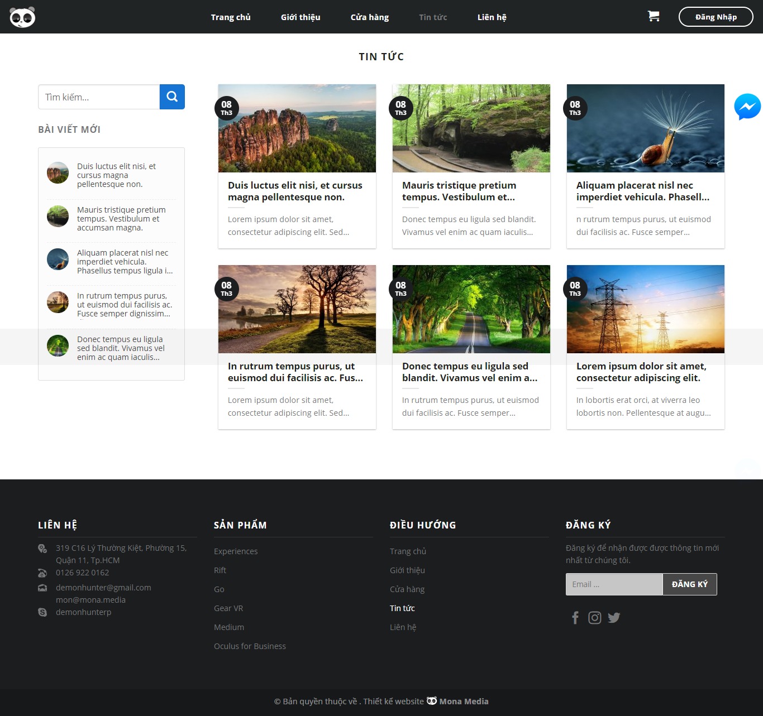Image resolution: width=763 pixels, height=716 pixels.
Task: Open Tin tức in footer navigation
Action: (x=402, y=608)
